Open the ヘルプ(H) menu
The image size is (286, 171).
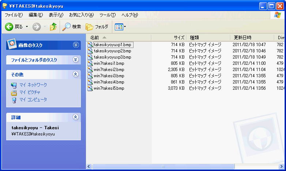click(130, 15)
